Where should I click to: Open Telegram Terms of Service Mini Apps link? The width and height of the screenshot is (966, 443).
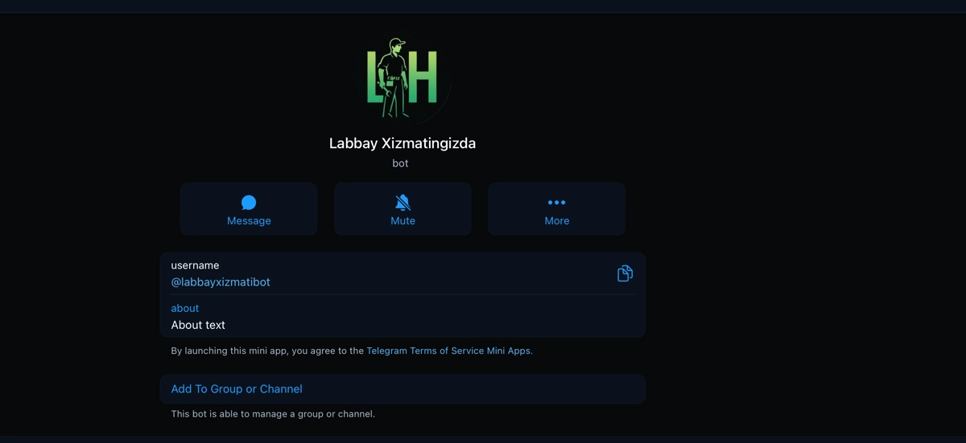coord(449,351)
